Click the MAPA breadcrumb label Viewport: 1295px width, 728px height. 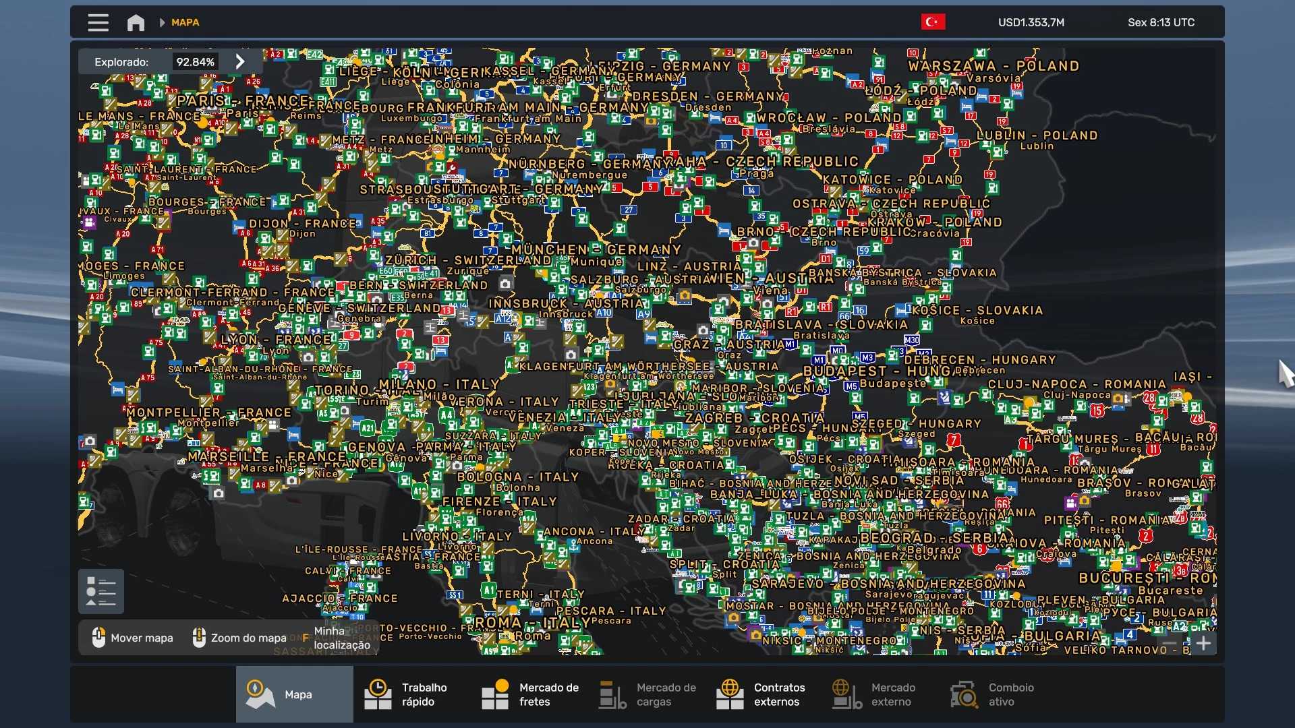185,22
